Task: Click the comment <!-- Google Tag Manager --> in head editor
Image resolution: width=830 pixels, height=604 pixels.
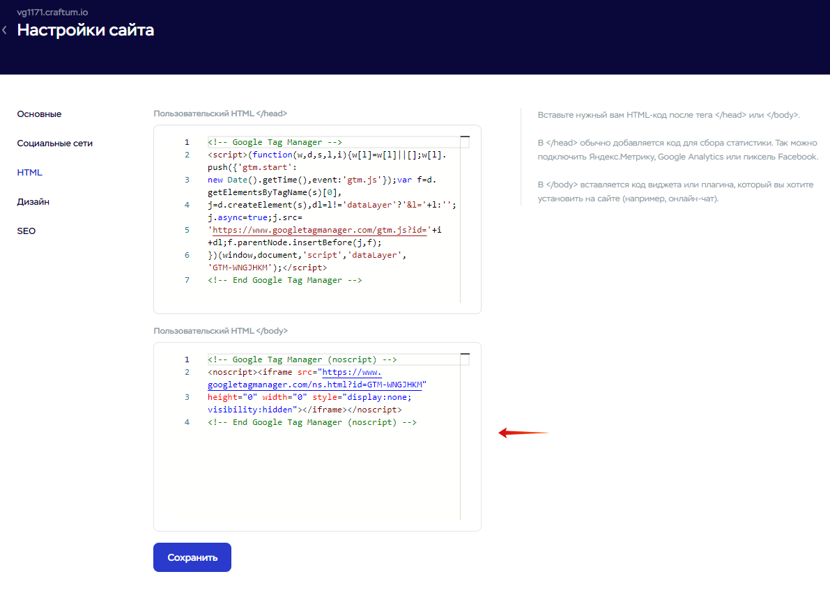Action: coord(275,142)
